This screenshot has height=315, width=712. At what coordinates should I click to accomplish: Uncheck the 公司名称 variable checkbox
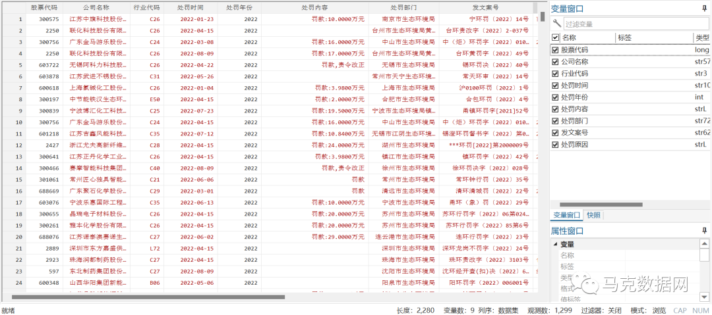tap(555, 62)
